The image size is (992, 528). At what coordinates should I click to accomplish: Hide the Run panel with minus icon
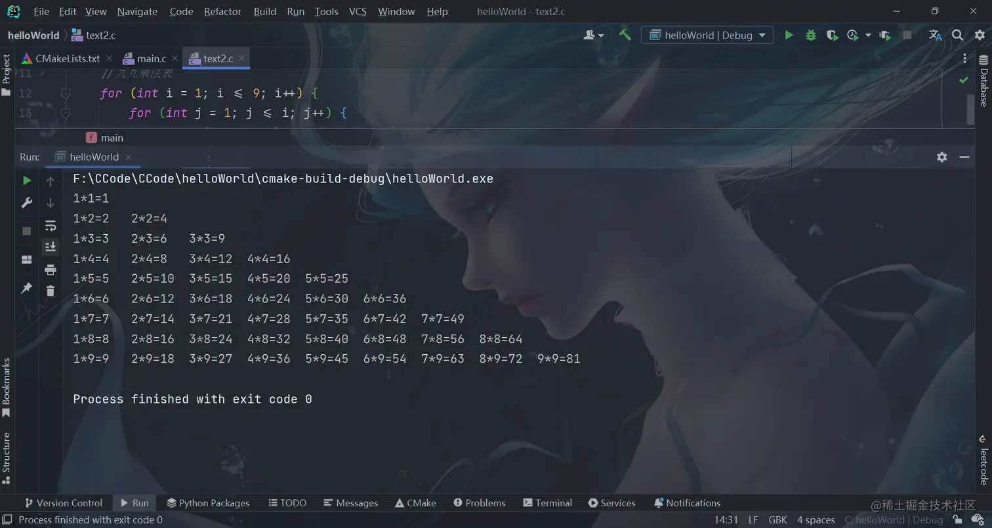pos(964,157)
